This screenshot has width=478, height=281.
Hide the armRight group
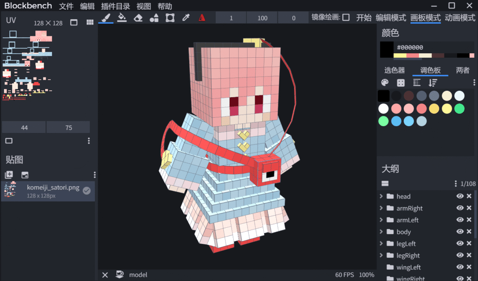pos(460,208)
